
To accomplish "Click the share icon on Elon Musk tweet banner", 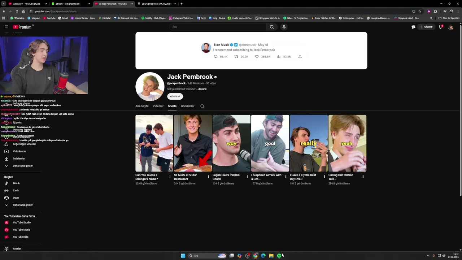I will [x=300, y=57].
